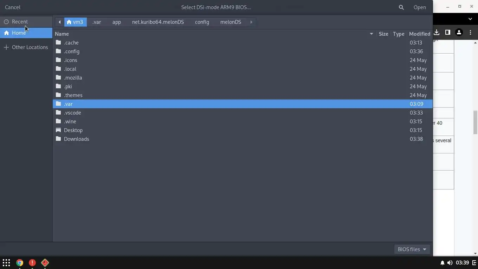Select the Desktop folder icon
Screen dimensions: 478x269
click(58, 130)
